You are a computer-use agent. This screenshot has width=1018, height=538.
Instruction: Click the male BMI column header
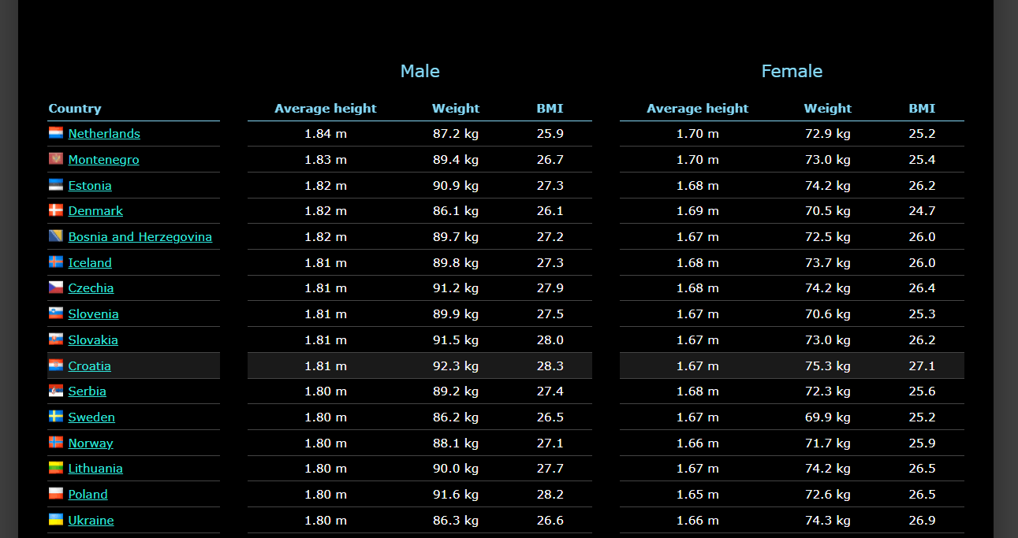550,109
